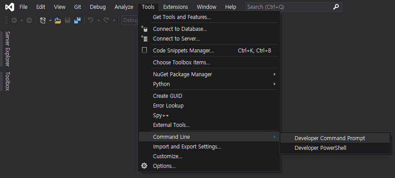Image resolution: width=395 pixels, height=178 pixels.
Task: Open the Undo history dropdown arrow
Action: (99, 20)
